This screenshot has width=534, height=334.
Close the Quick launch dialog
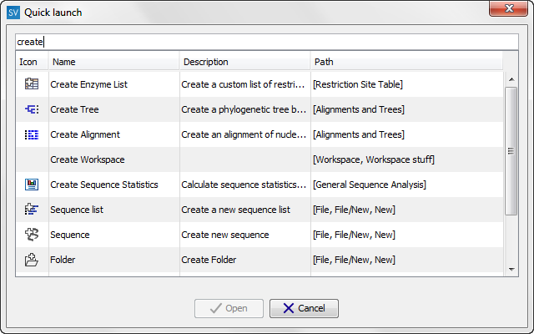coord(509,8)
